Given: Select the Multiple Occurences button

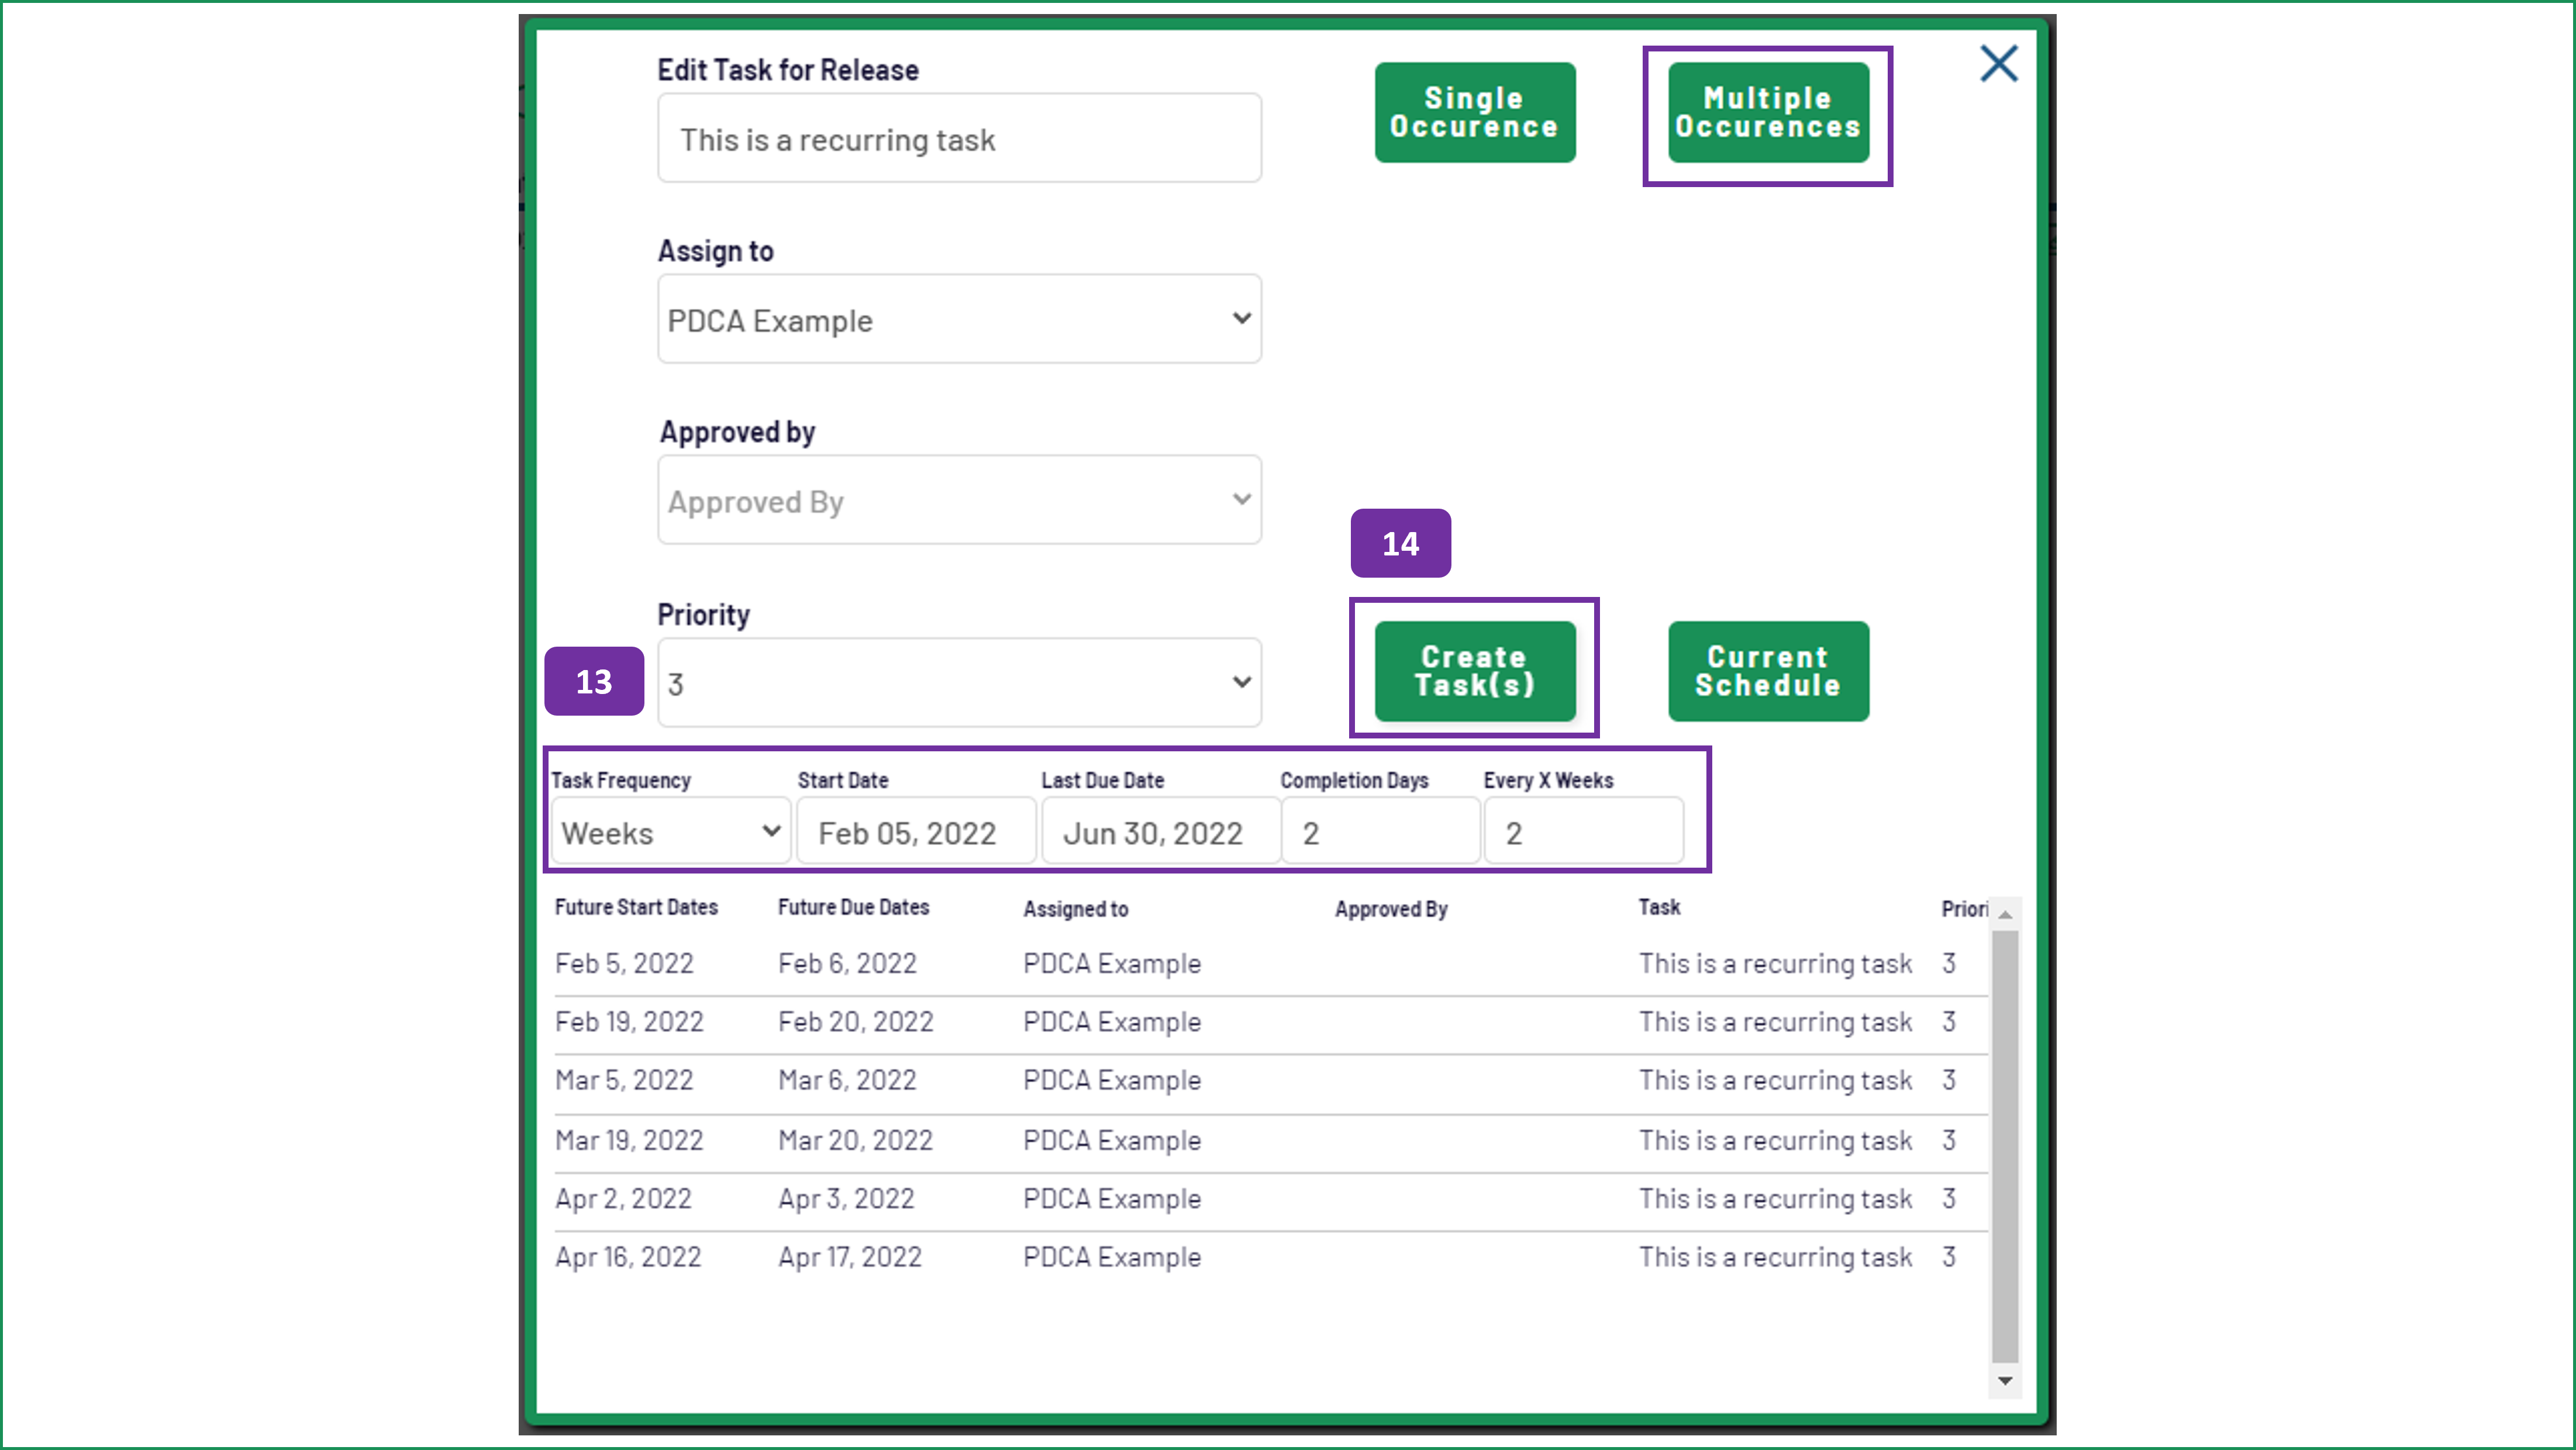Looking at the screenshot, I should point(1767,112).
